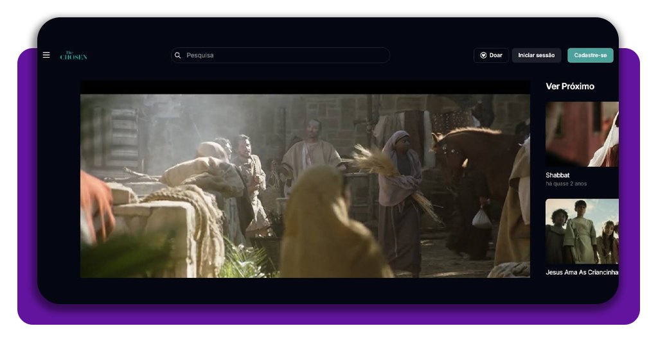Focus the Pesquisa search field
Viewport: 658px width, 344px height.
click(x=283, y=56)
